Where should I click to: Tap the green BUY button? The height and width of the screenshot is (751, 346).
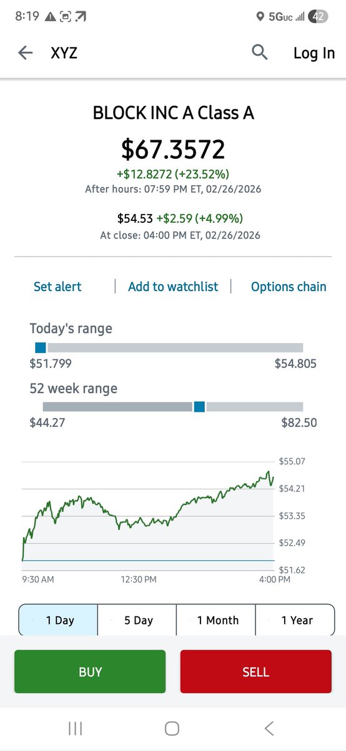click(90, 672)
